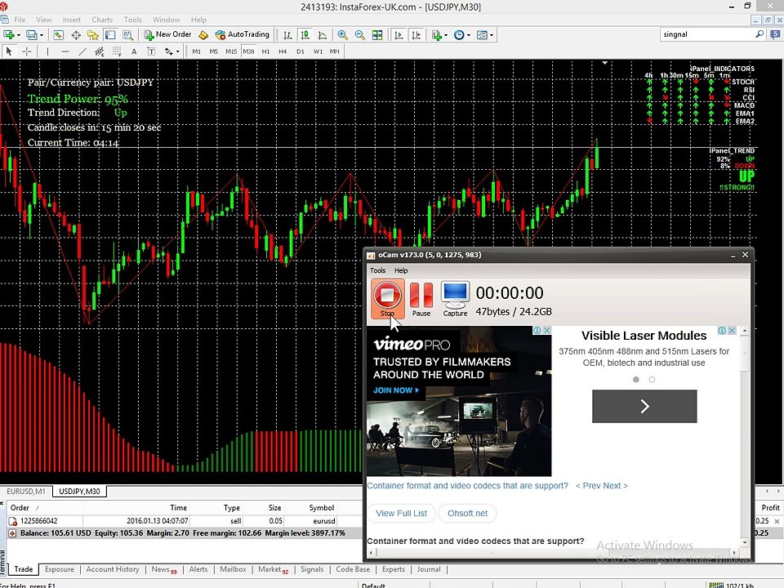Switch to the EURUSD,M1 chart tab

[x=26, y=491]
